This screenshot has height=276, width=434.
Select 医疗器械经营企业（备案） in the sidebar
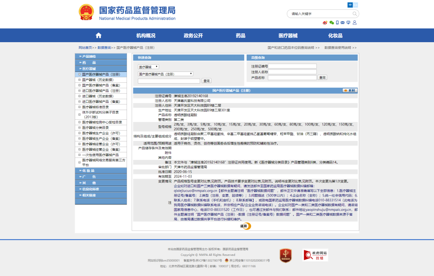click(101, 149)
